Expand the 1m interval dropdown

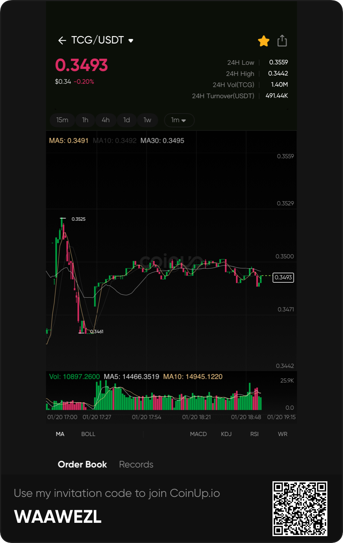point(179,120)
